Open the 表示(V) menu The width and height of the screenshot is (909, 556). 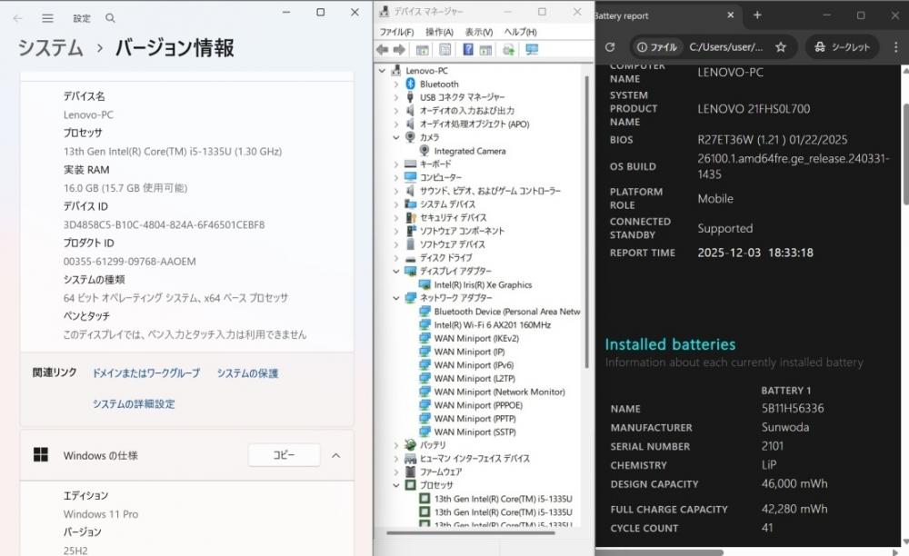pyautogui.click(x=478, y=32)
